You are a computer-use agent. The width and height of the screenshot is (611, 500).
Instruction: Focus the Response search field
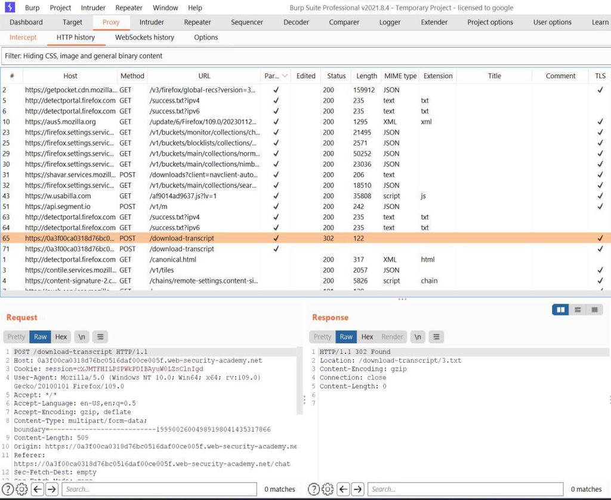tap(465, 489)
